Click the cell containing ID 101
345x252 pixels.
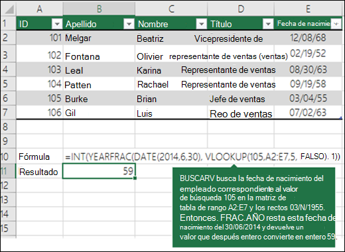click(40, 38)
